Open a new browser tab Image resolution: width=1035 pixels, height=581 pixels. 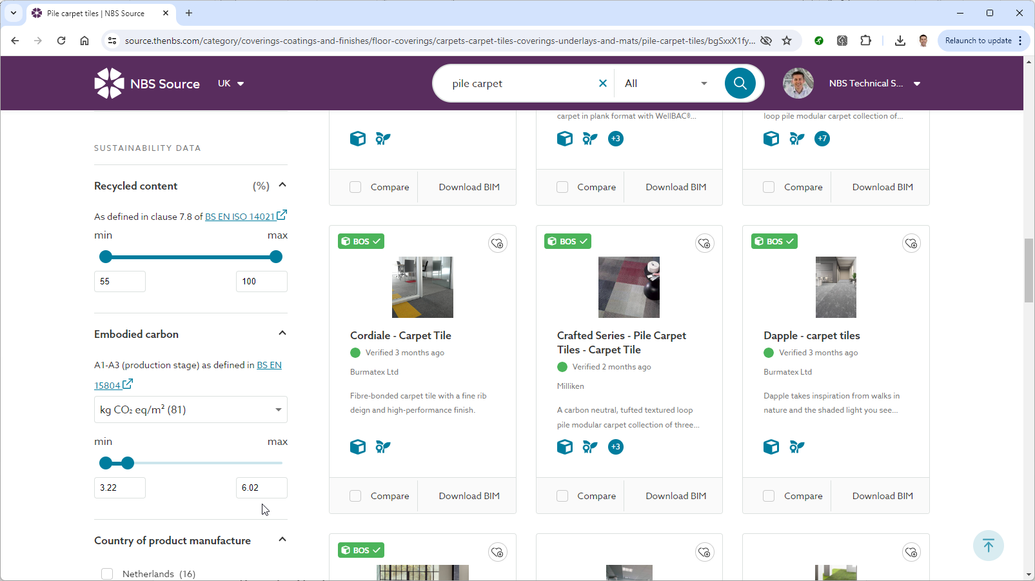(189, 13)
